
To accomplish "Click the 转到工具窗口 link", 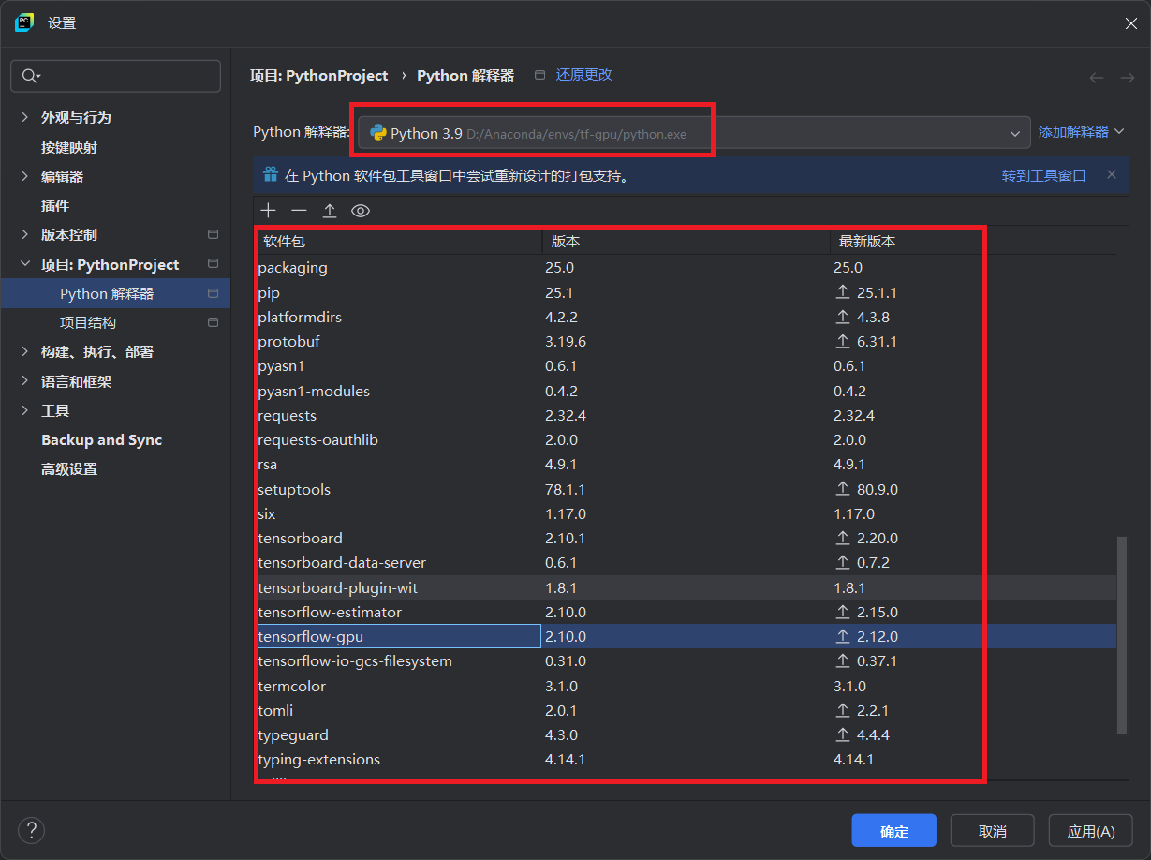I will (x=1043, y=175).
